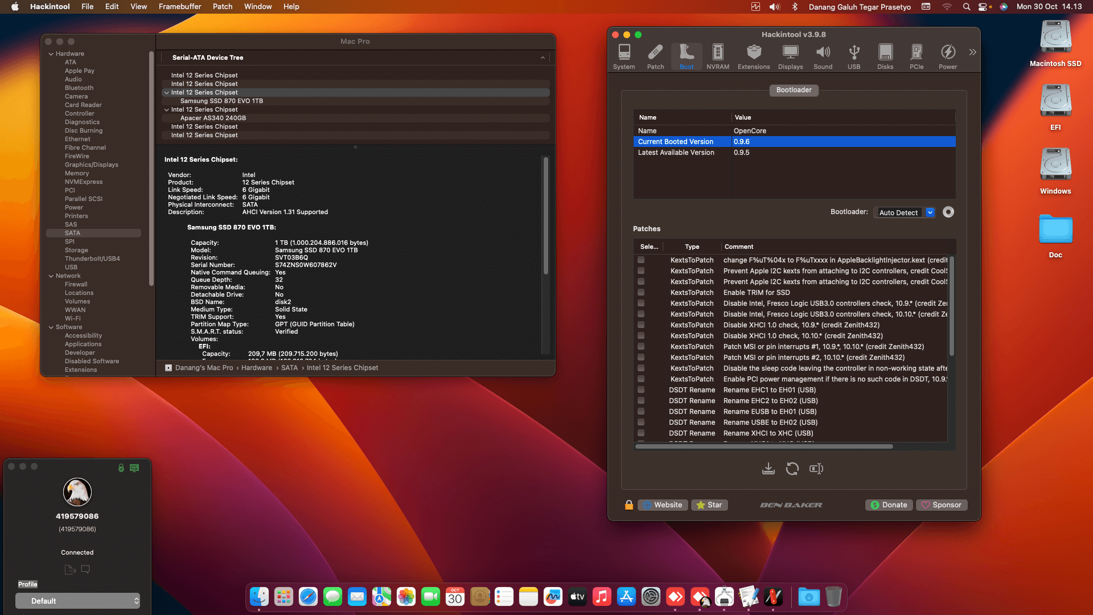Click the file transfer icon under Connected

(x=70, y=569)
